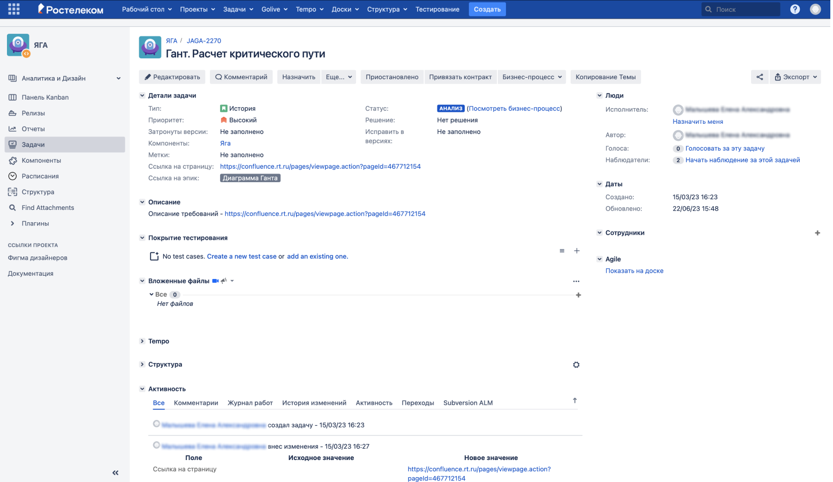The image size is (833, 482).
Task: Open user profile avatar in the header
Action: point(815,9)
